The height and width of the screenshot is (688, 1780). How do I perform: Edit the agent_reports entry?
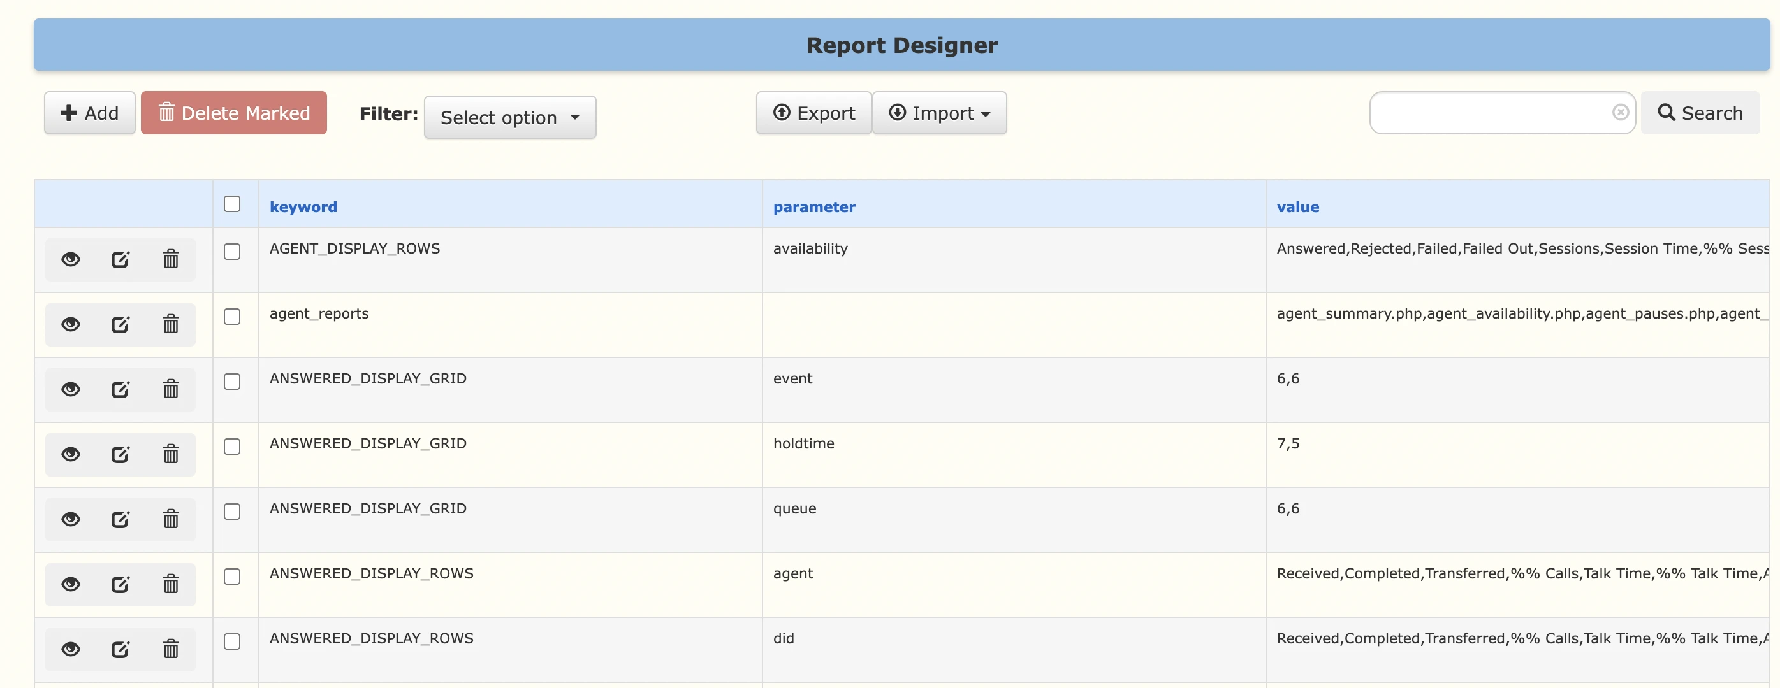coord(121,324)
